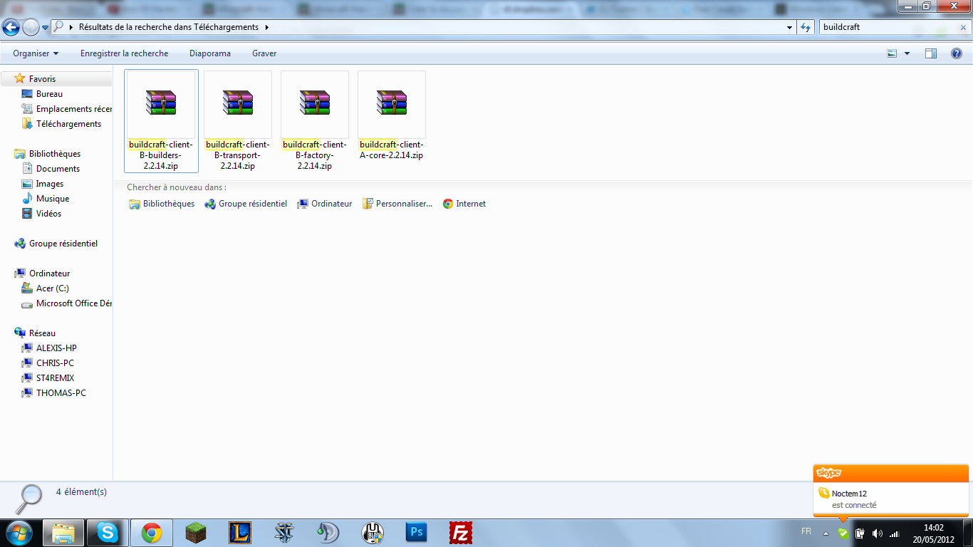Open FileZilla from the taskbar
The height and width of the screenshot is (547, 973).
pos(461,533)
